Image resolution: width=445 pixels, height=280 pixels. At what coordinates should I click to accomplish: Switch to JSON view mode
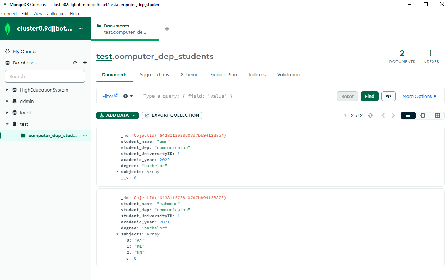423,115
